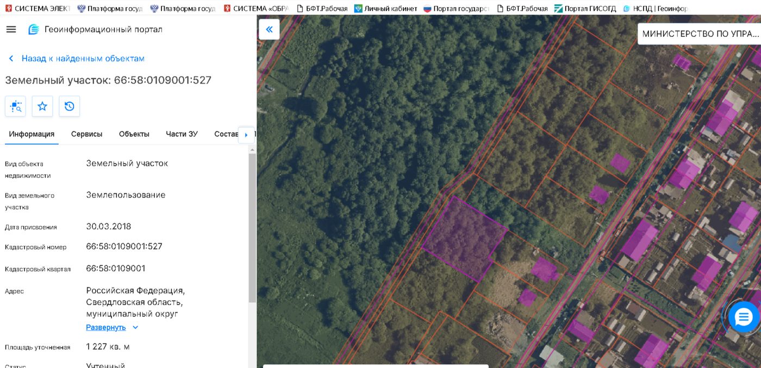
Task: Open the chat support bubble
Action: tap(744, 317)
